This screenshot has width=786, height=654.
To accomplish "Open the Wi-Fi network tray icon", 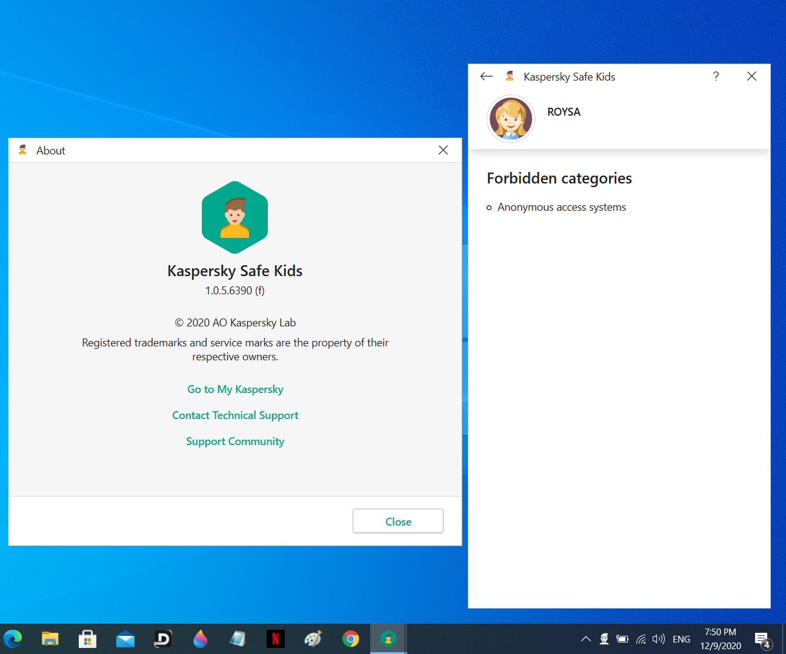I will [x=641, y=639].
